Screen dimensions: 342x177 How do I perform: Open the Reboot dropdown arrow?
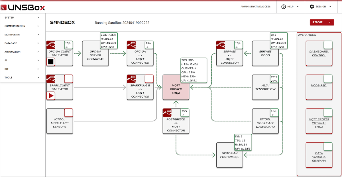(x=330, y=22)
